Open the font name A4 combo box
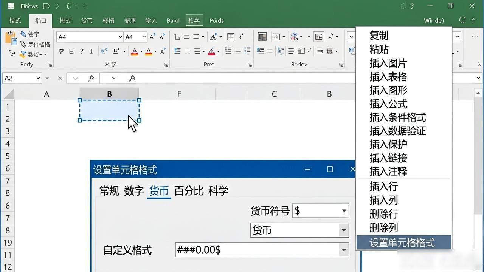 coord(90,37)
